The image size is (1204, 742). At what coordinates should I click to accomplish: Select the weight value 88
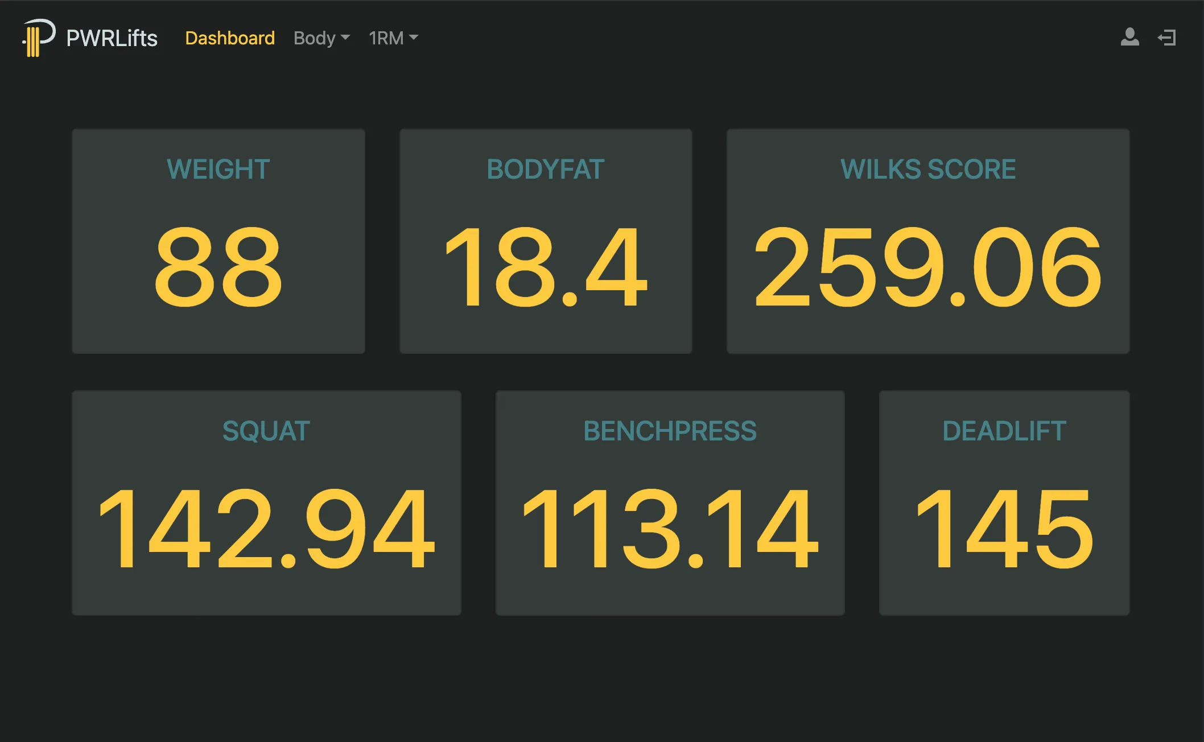pyautogui.click(x=218, y=266)
